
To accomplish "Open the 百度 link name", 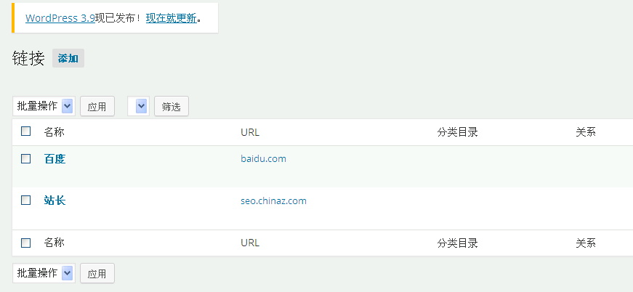I will (55, 158).
